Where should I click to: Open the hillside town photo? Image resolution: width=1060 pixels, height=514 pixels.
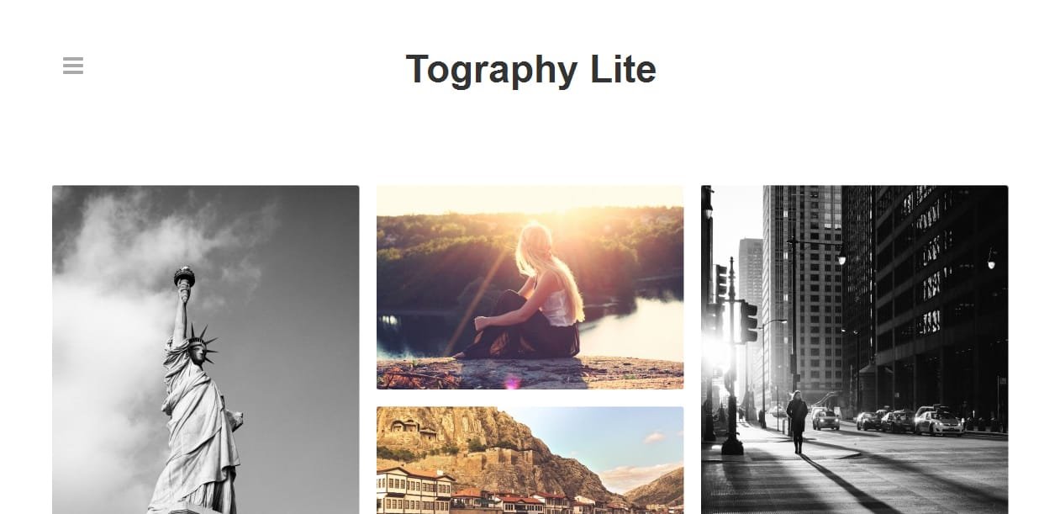point(530,460)
